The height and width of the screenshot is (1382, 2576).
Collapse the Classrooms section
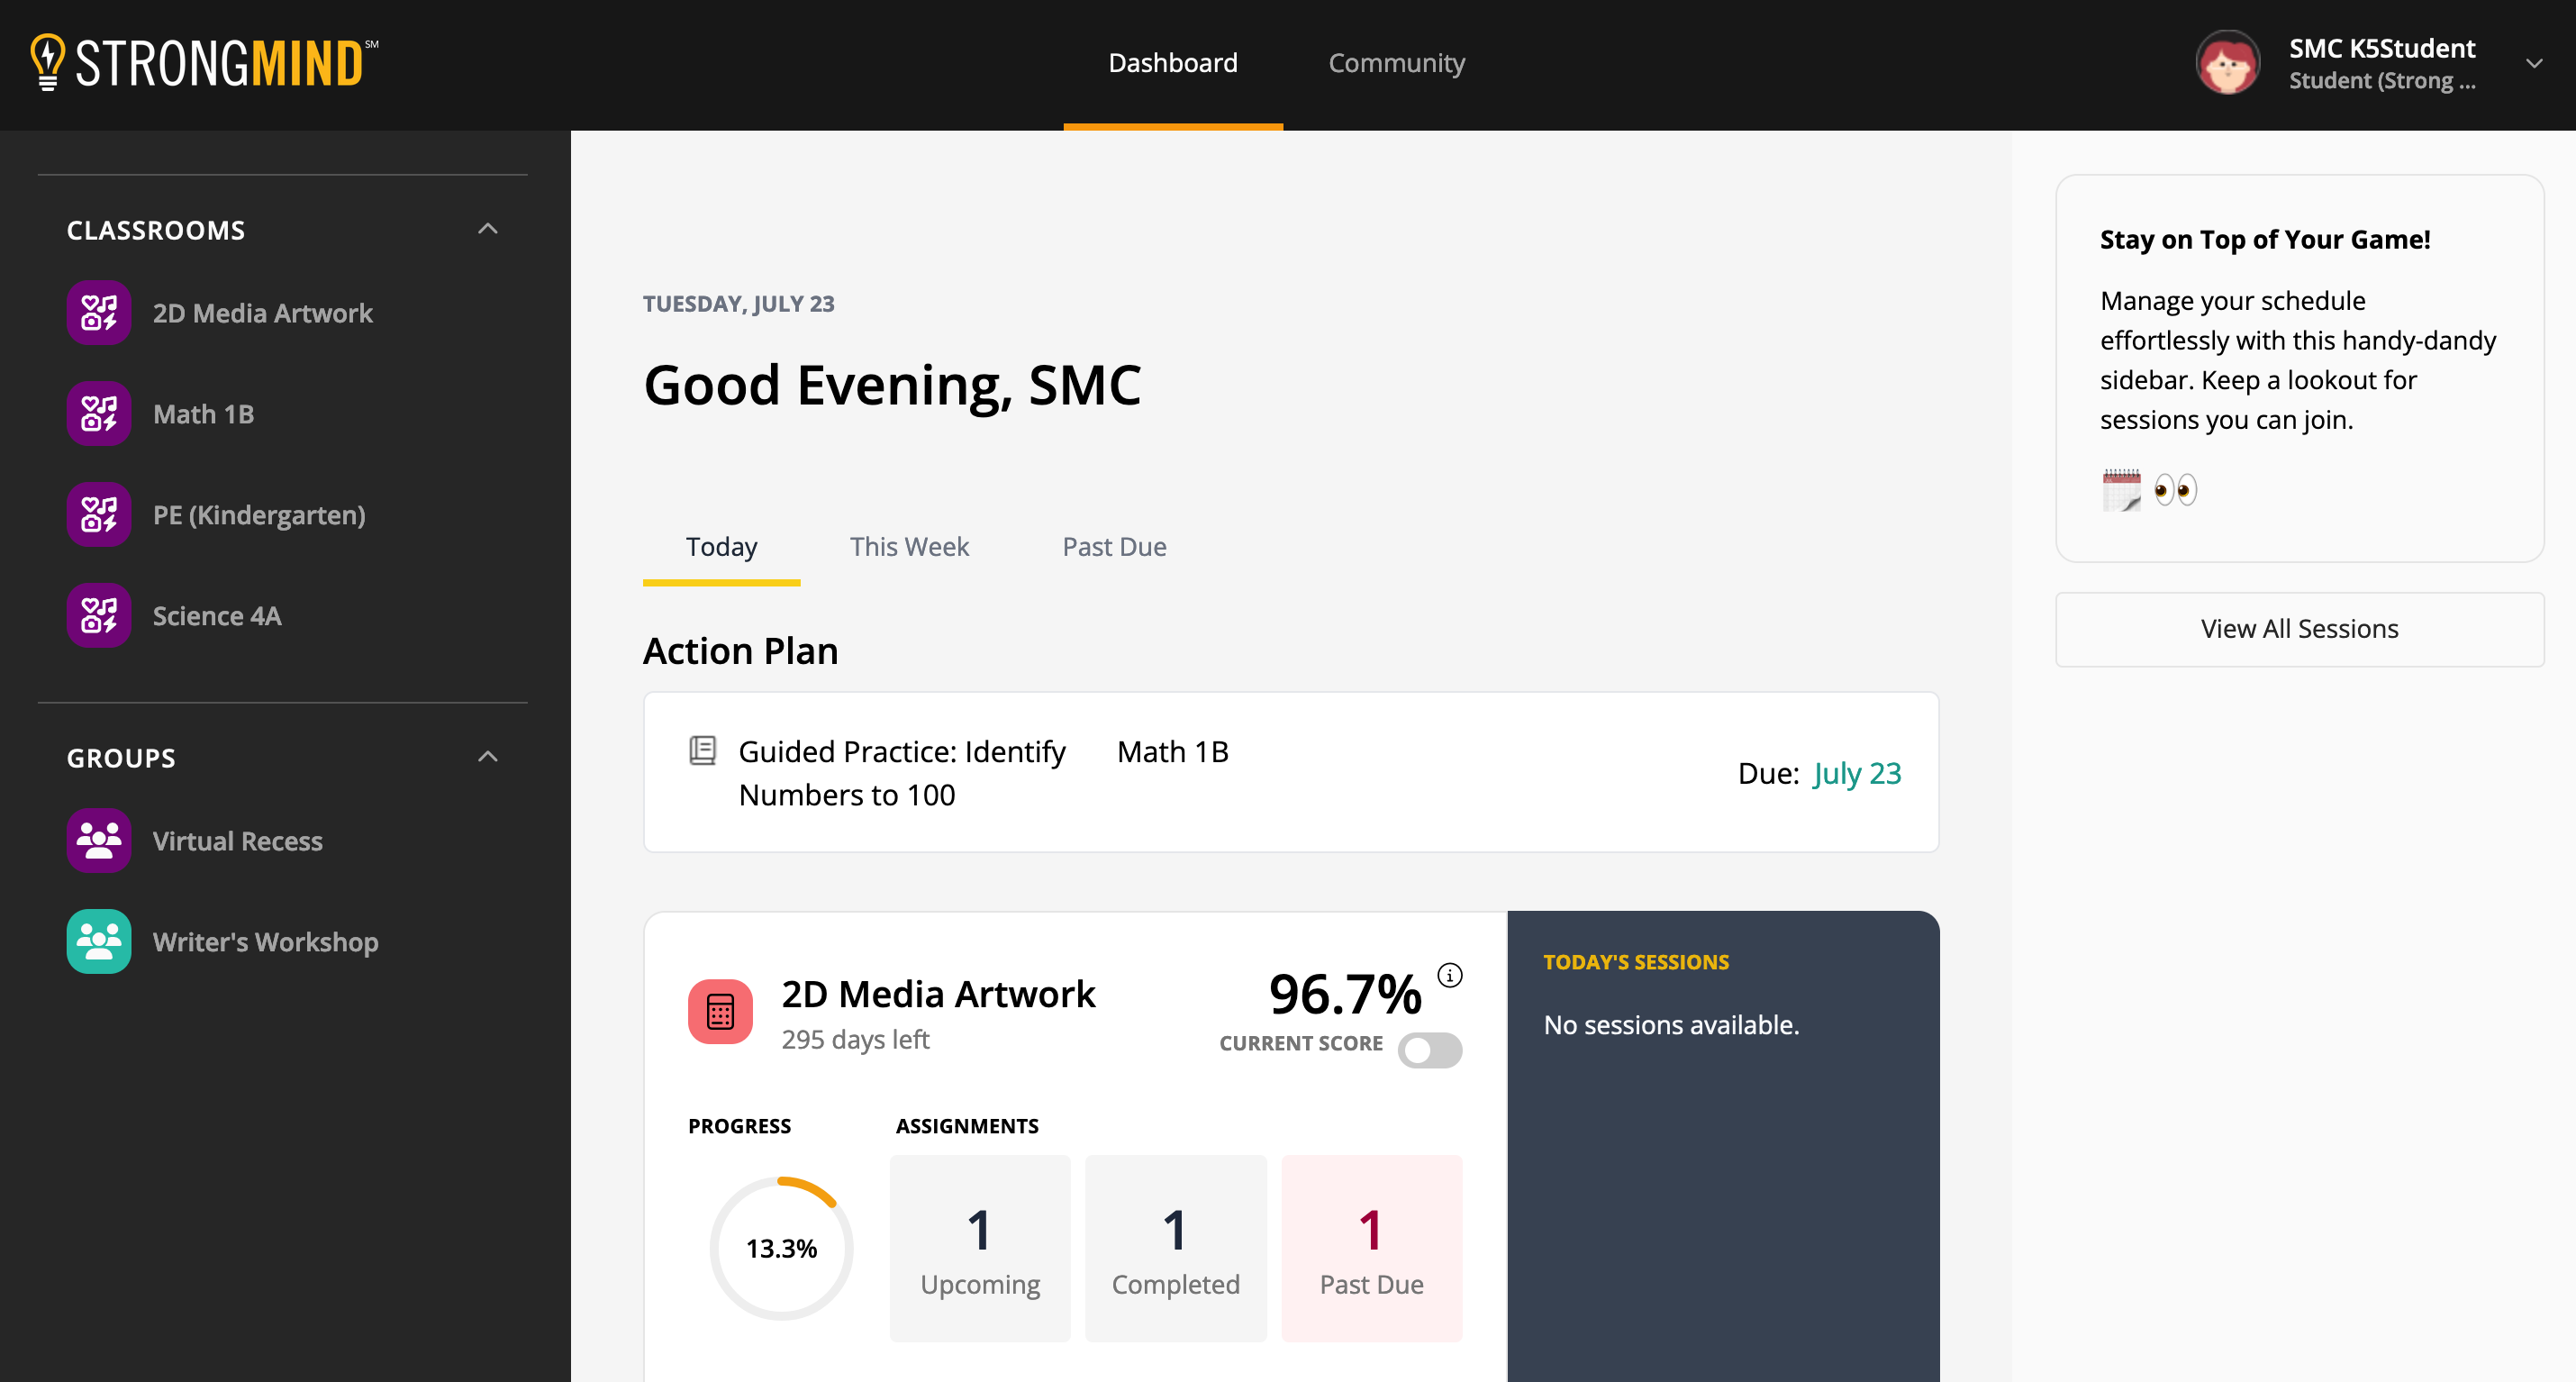coord(487,229)
